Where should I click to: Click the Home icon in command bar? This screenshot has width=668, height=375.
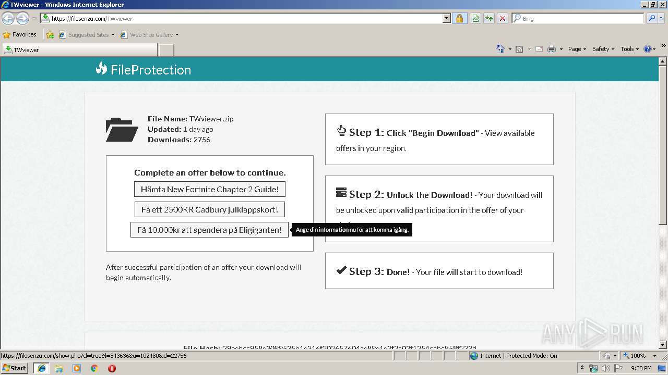click(500, 49)
